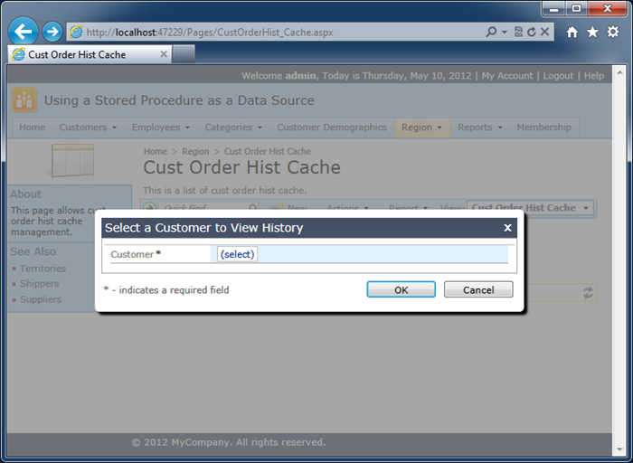
Task: Click the URL address bar field
Action: [x=271, y=32]
